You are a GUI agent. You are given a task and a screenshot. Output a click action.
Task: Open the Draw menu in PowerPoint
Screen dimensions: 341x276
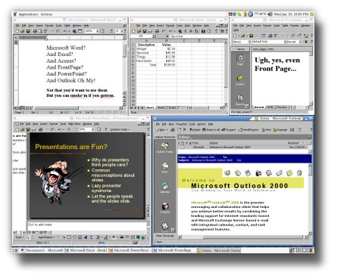[x=19, y=237]
